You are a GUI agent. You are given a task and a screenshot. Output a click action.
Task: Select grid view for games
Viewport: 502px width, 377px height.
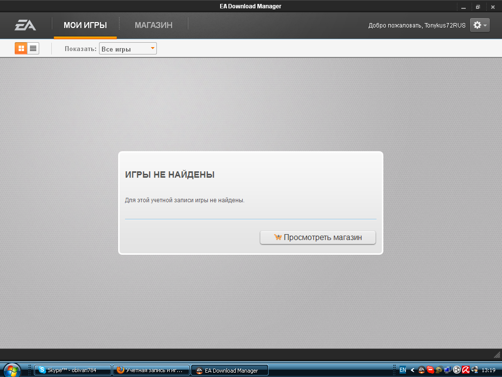[x=21, y=49]
